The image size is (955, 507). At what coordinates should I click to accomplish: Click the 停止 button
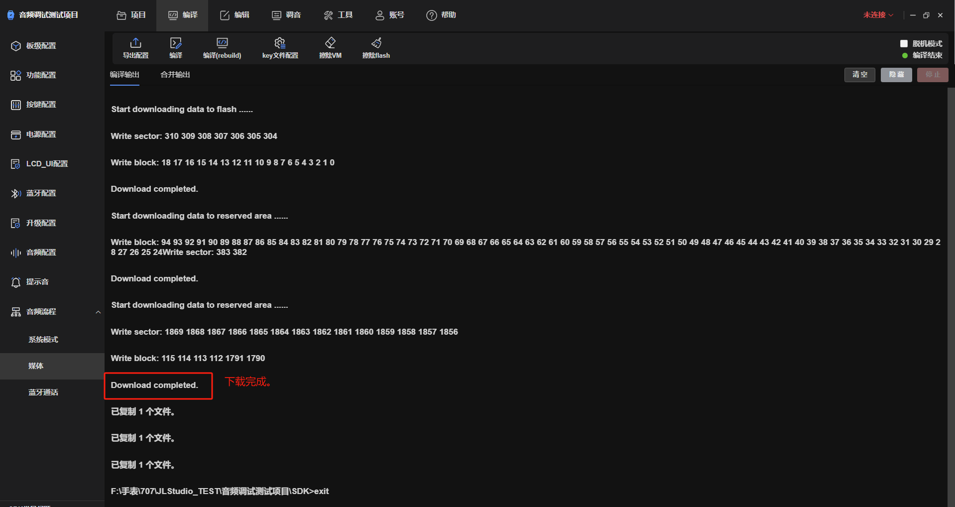[x=933, y=75]
